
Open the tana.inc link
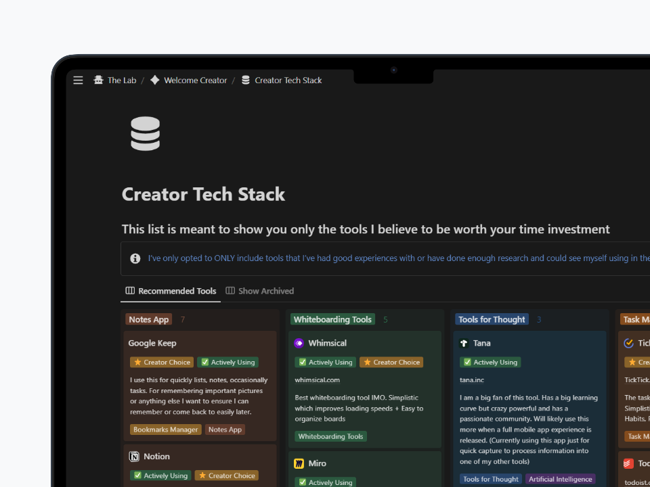[472, 380]
